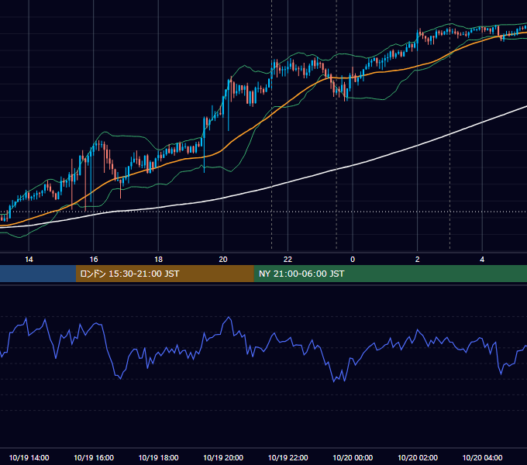Click the 10/19 16:00 date label
The width and height of the screenshot is (527, 465).
(94, 457)
